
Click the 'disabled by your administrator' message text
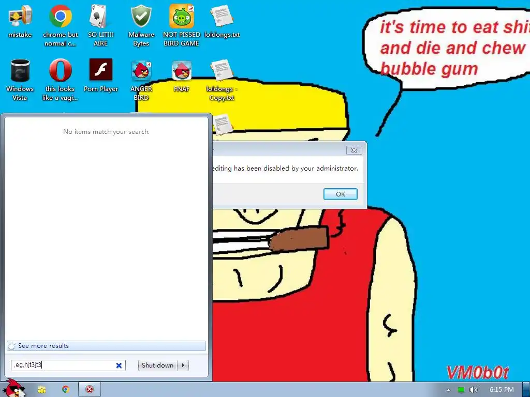tap(311, 168)
